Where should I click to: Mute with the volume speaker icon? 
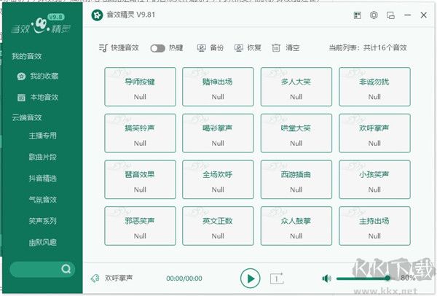[326, 279]
